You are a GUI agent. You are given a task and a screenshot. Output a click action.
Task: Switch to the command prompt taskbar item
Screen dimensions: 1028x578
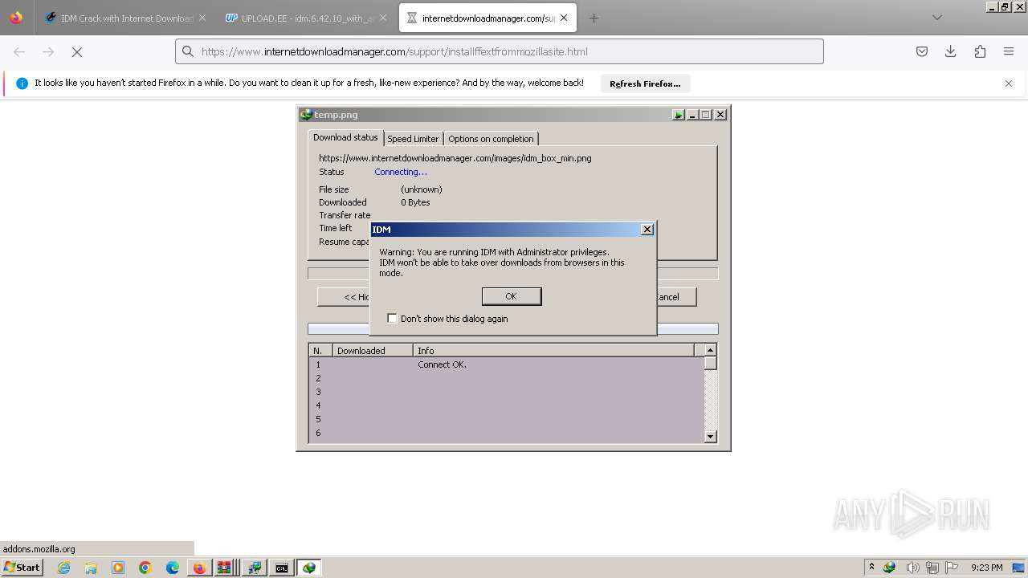tap(282, 568)
